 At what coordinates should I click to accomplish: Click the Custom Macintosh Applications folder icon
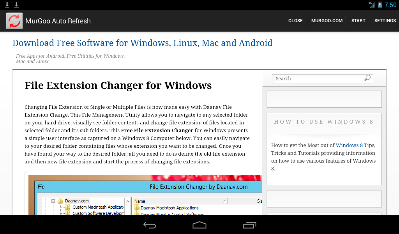pos(68,207)
